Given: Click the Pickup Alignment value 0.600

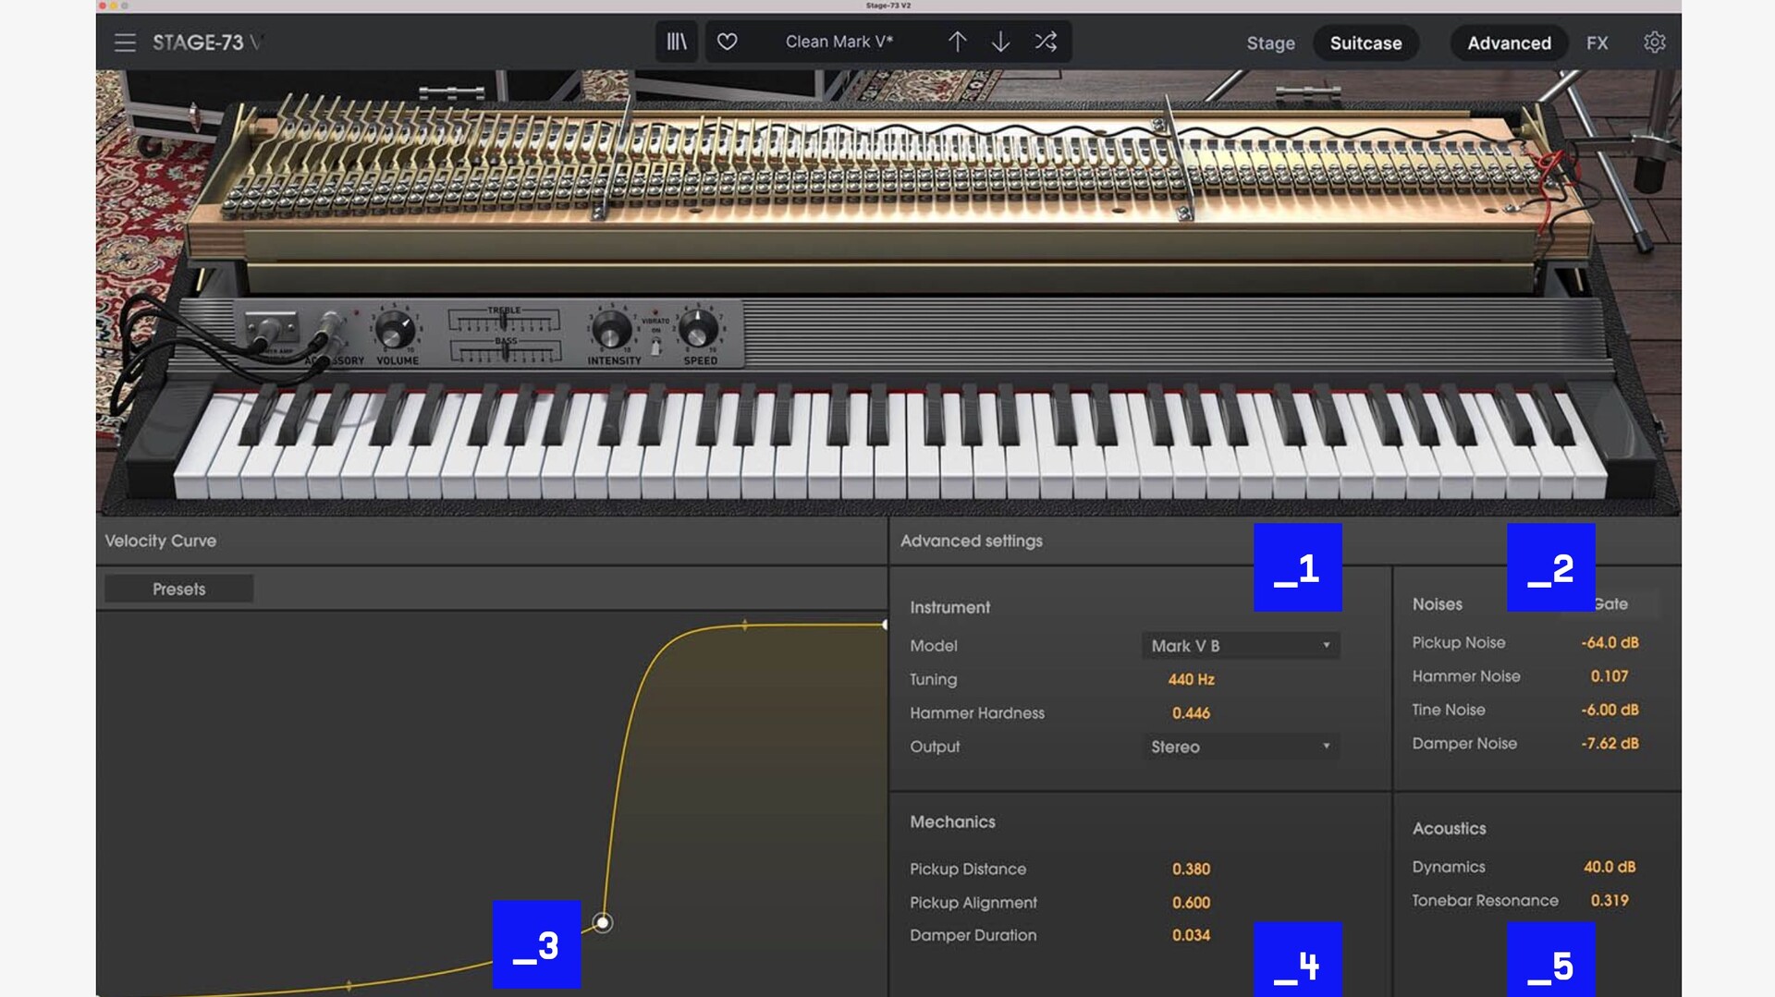Looking at the screenshot, I should point(1191,903).
